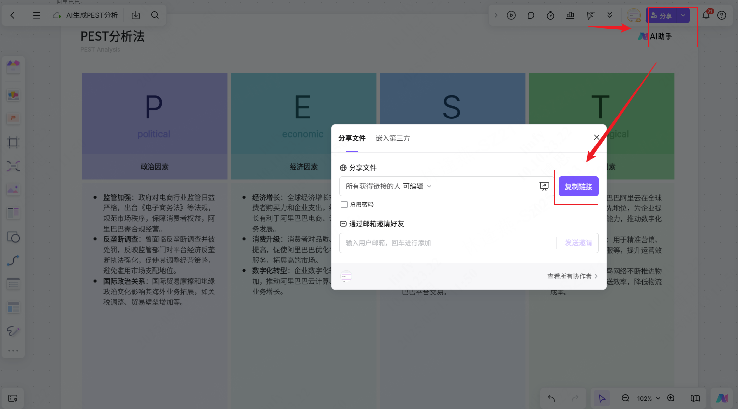Click the undo arrow

(551, 398)
